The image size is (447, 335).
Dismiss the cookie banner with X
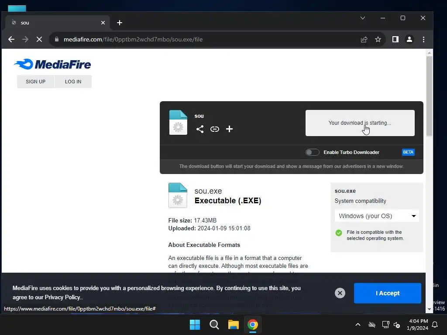point(340,293)
